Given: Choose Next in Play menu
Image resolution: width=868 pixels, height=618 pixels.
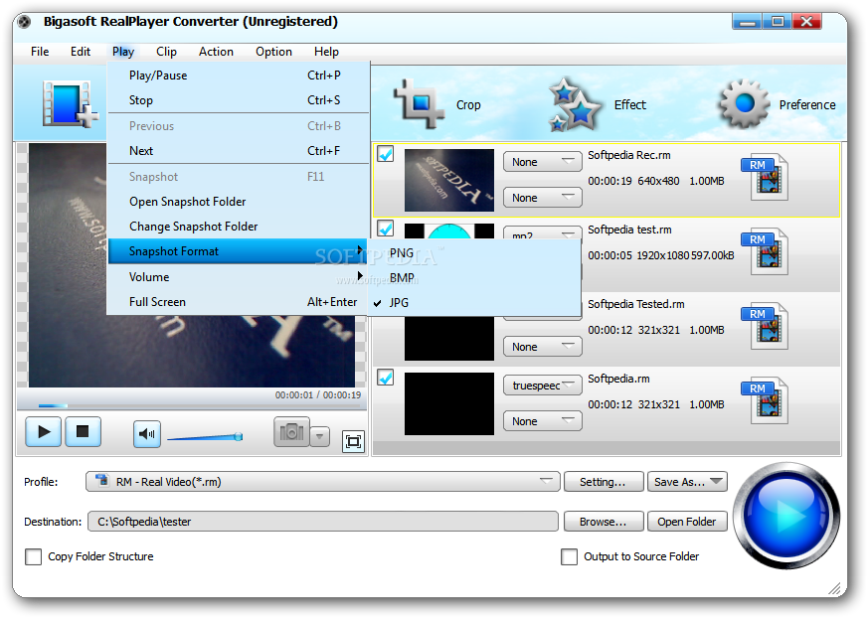Looking at the screenshot, I should click(x=238, y=150).
